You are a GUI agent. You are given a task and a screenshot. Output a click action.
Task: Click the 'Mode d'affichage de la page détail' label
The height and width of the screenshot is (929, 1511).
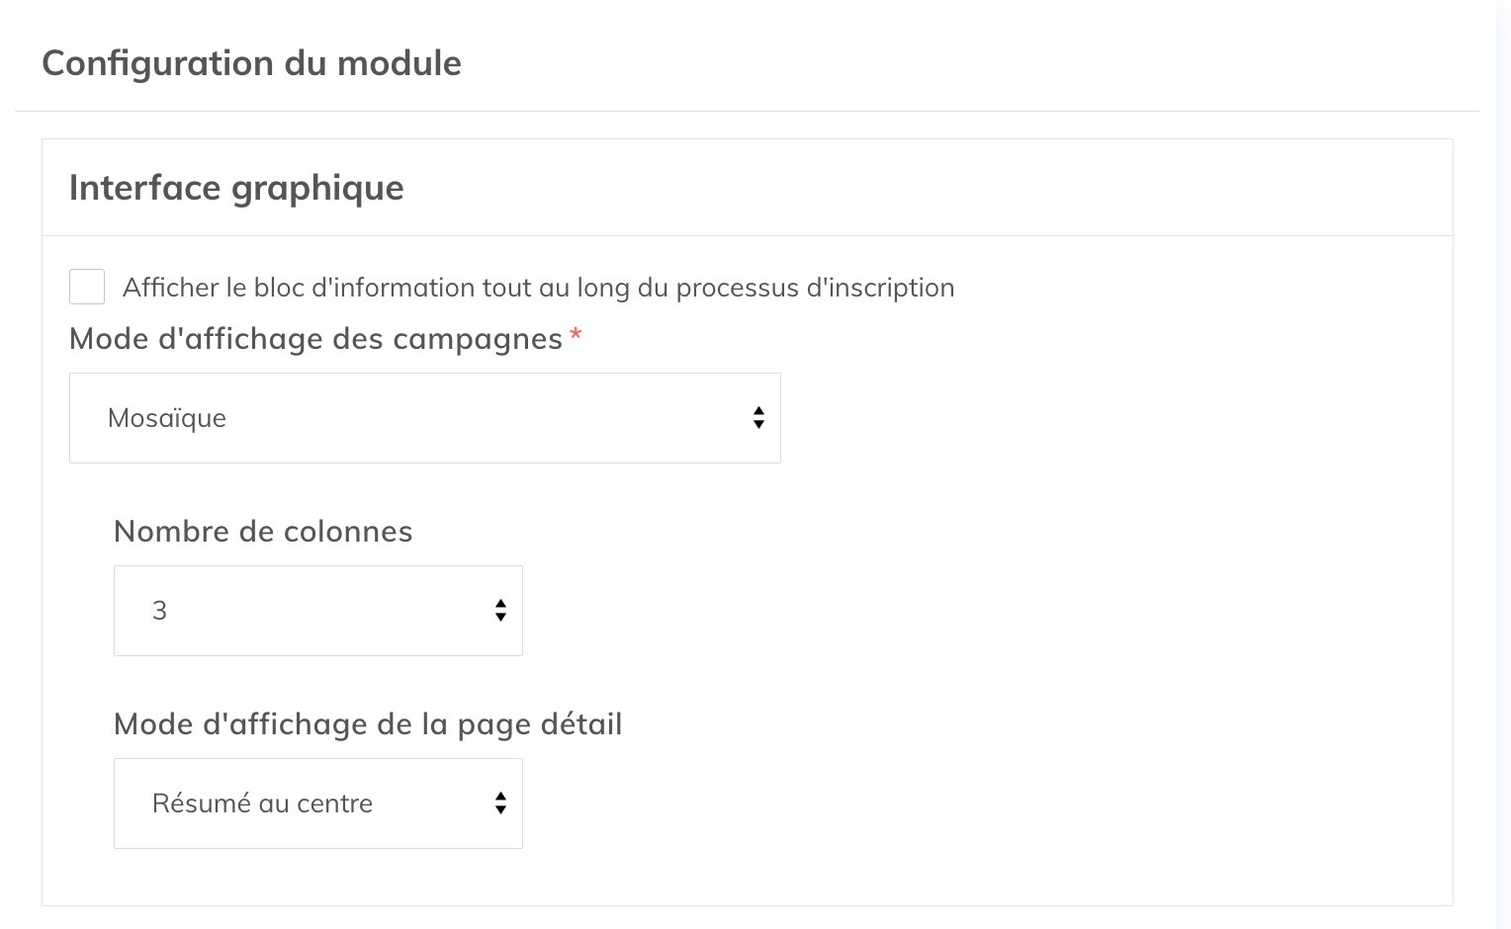pos(368,723)
